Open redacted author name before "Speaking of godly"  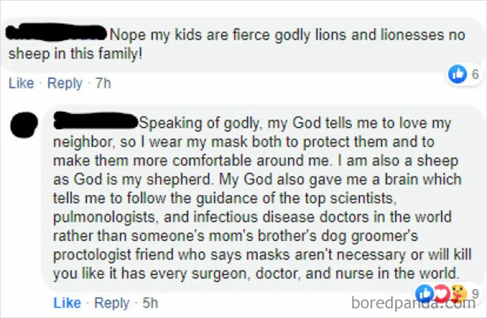point(95,121)
